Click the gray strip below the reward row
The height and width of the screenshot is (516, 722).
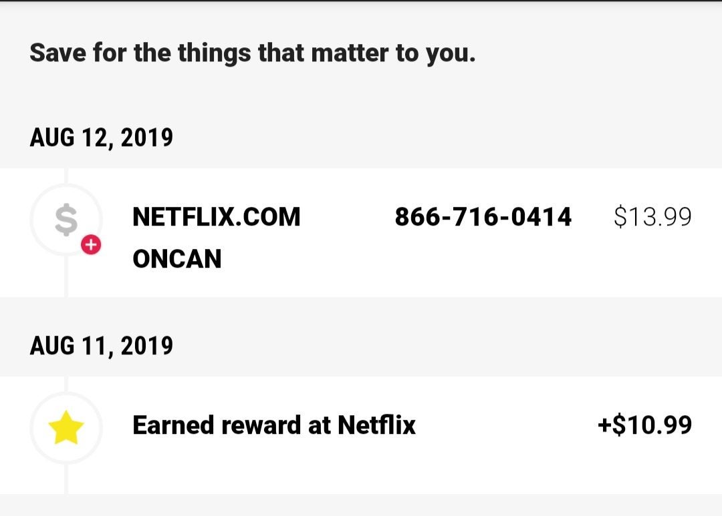(361, 505)
